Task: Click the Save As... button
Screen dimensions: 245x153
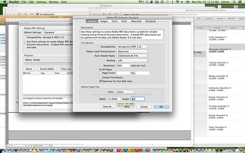Action: click(x=108, y=107)
